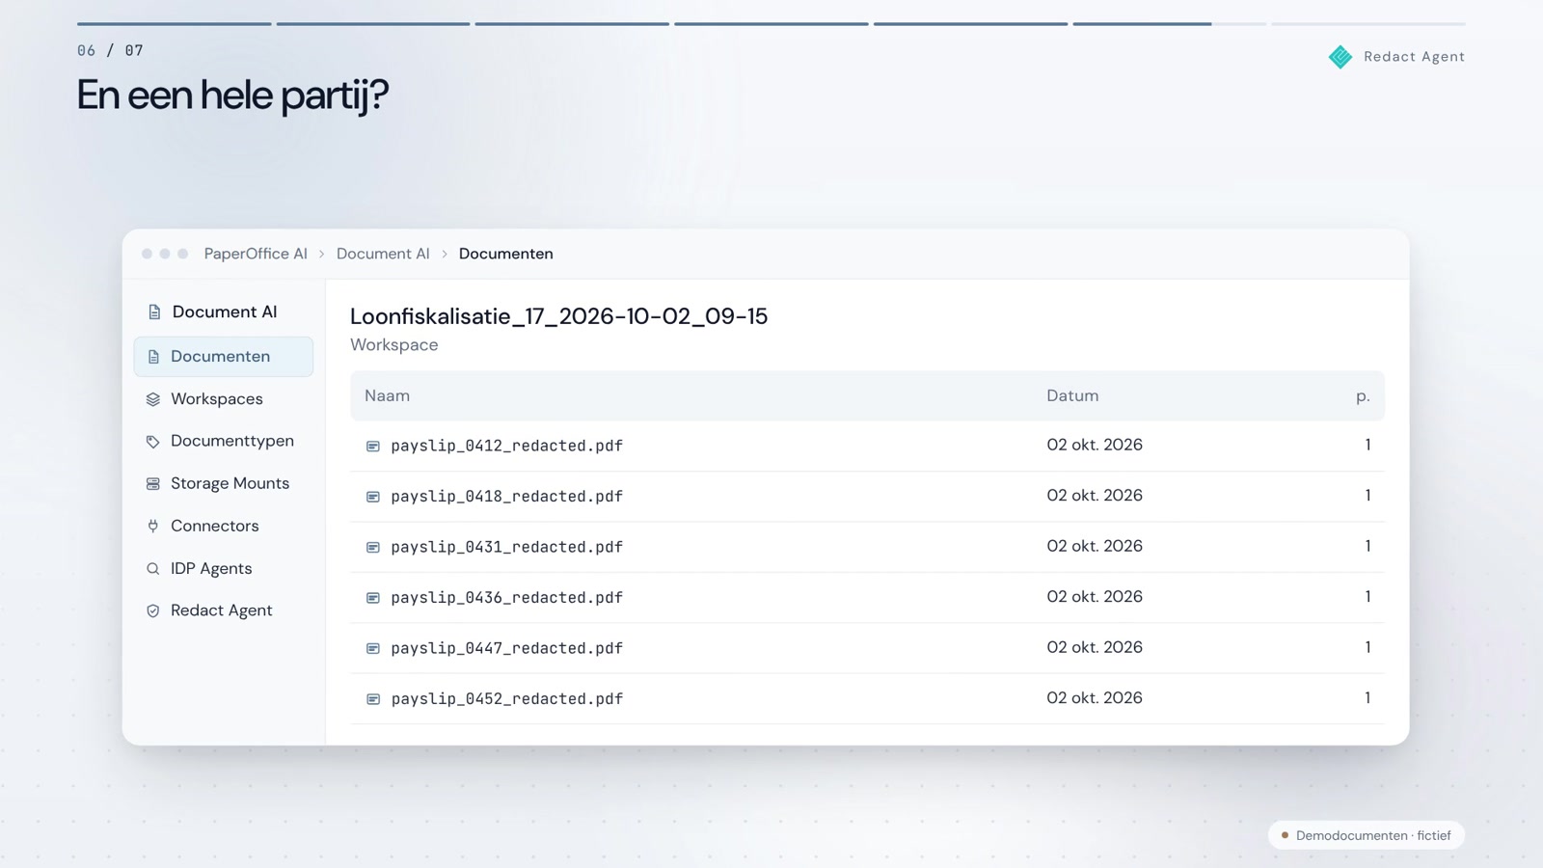The width and height of the screenshot is (1543, 868).
Task: Click the Storage Mounts server icon
Action: tap(153, 484)
